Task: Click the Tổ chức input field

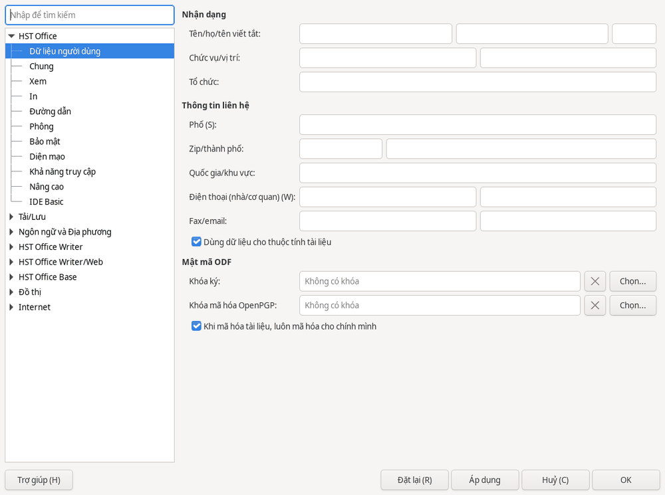Action: click(x=478, y=82)
